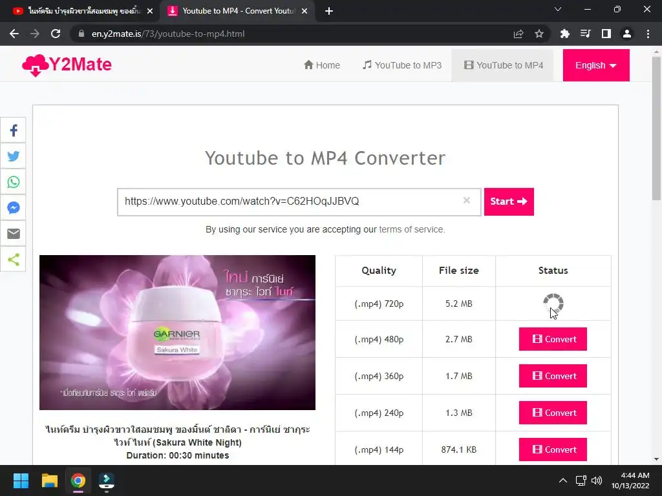Share page via Facebook icon
The width and height of the screenshot is (662, 496).
[13, 130]
